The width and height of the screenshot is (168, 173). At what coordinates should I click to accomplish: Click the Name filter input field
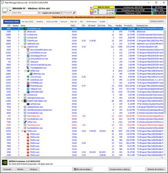(x=25, y=13)
